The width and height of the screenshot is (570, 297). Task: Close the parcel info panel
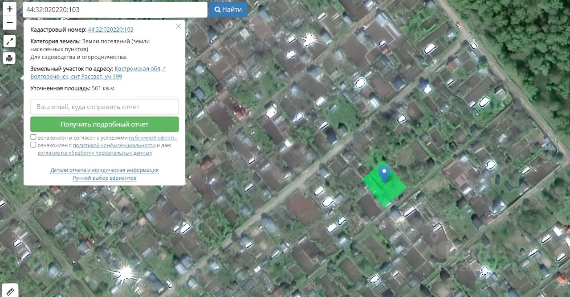tap(179, 26)
